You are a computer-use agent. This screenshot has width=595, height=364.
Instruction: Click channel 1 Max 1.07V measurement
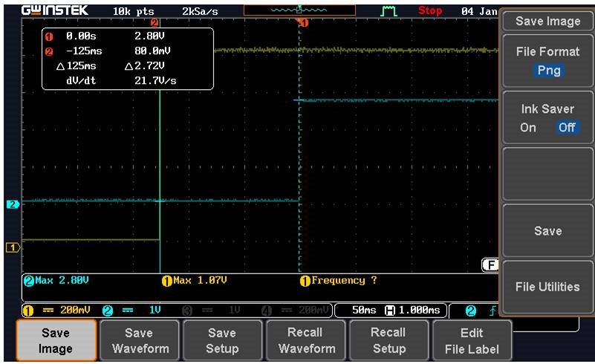(195, 281)
